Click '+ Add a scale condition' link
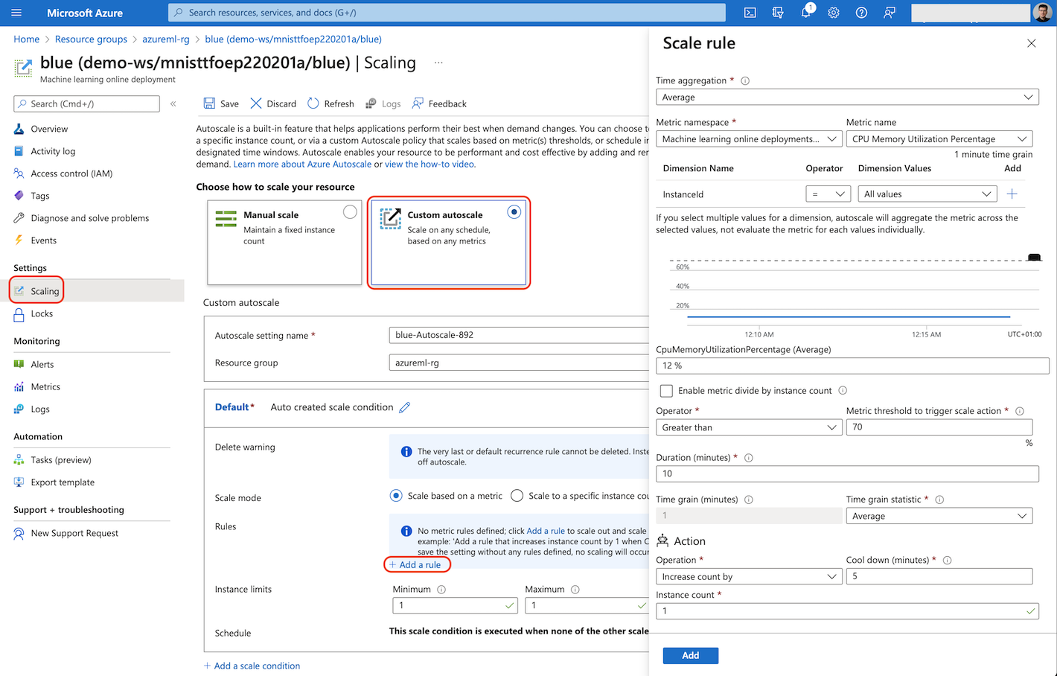 pyautogui.click(x=252, y=666)
